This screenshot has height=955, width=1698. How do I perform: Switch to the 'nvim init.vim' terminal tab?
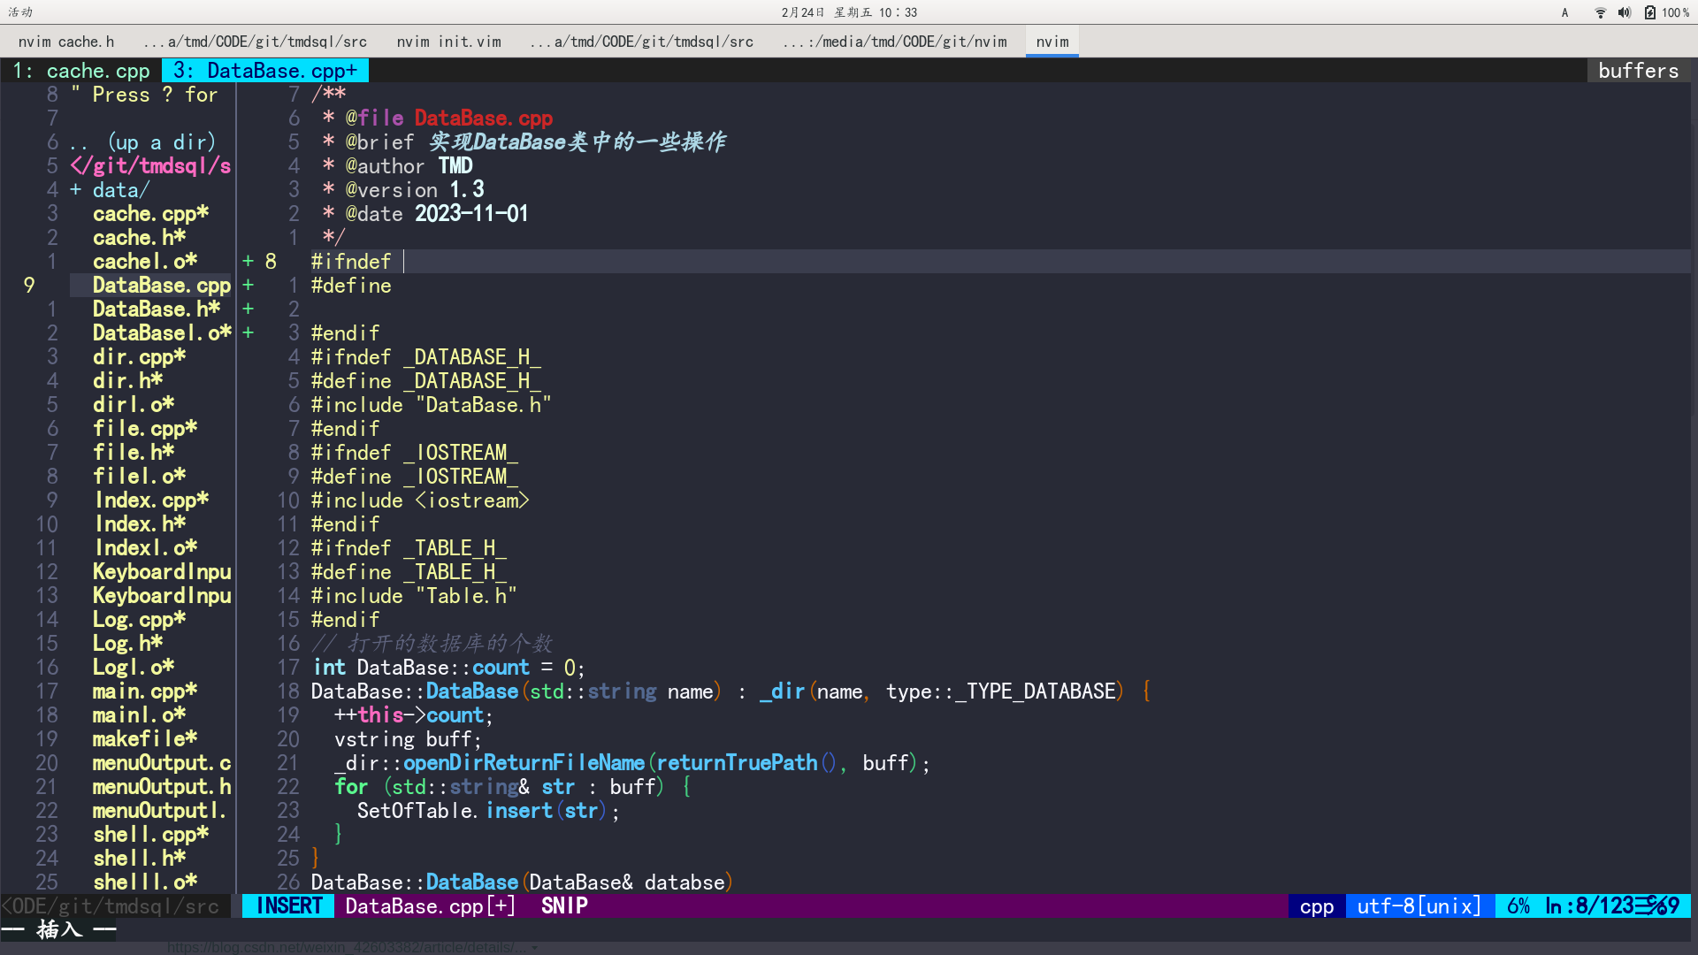pyautogui.click(x=448, y=41)
